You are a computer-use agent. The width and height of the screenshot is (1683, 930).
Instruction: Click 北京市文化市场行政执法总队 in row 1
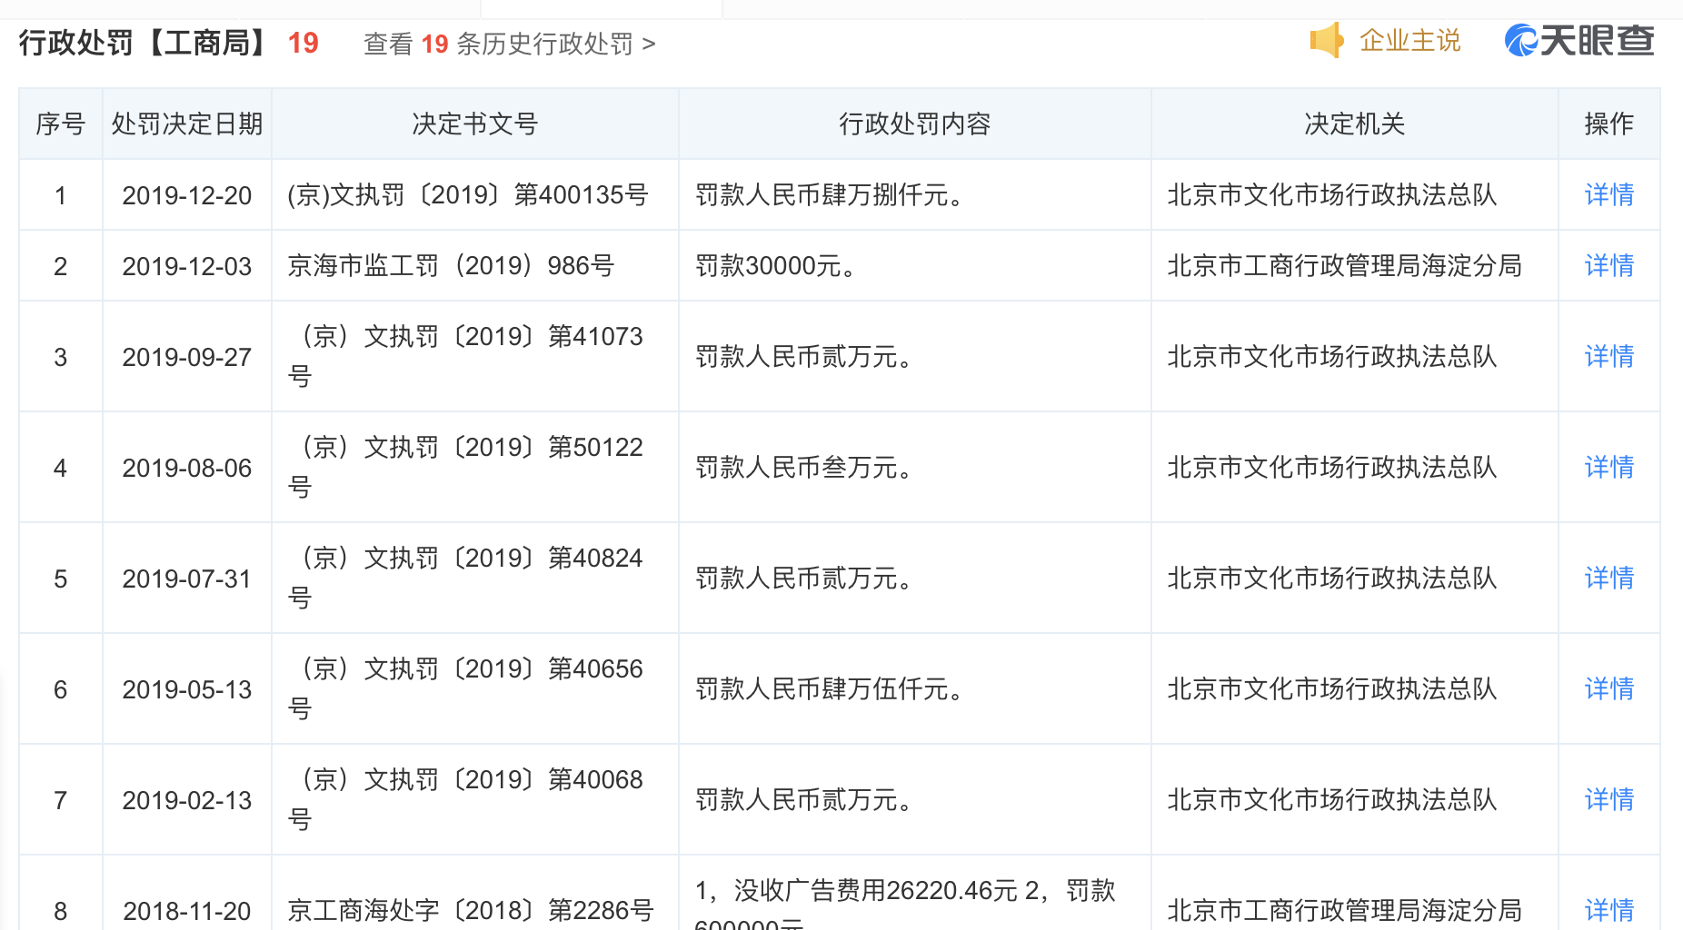[1332, 195]
